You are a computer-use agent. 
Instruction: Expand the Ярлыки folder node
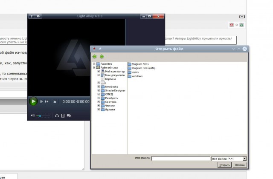pyautogui.click(x=99, y=110)
